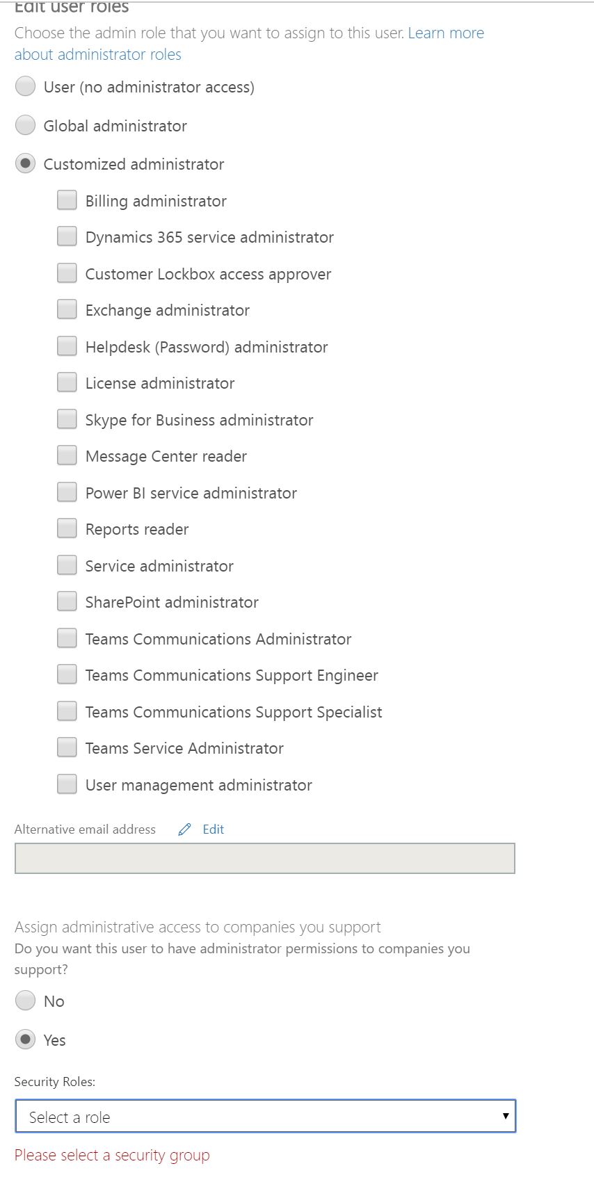This screenshot has height=1182, width=594.
Task: Tick the License administrator checkbox
Action: tap(67, 382)
